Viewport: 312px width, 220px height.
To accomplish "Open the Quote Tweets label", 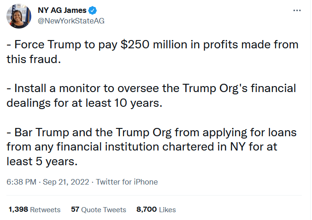I will click(104, 209).
